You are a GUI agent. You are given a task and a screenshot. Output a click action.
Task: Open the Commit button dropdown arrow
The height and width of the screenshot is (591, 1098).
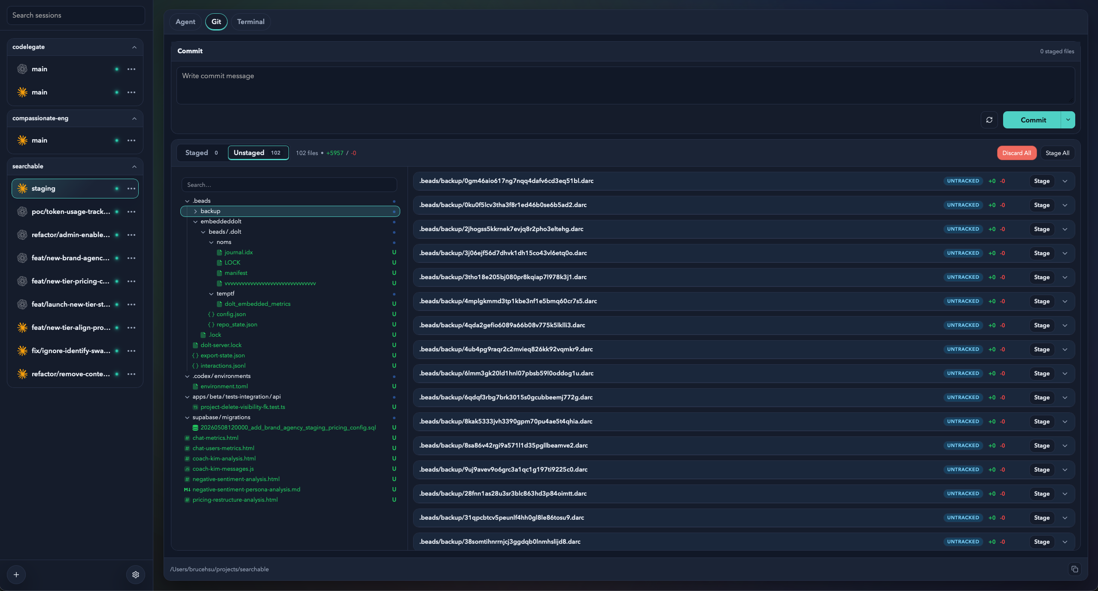click(1068, 120)
